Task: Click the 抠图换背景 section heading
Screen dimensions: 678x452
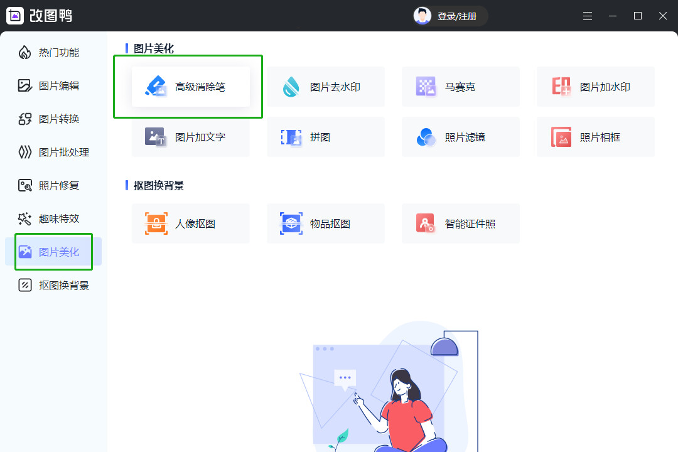Action: [159, 185]
